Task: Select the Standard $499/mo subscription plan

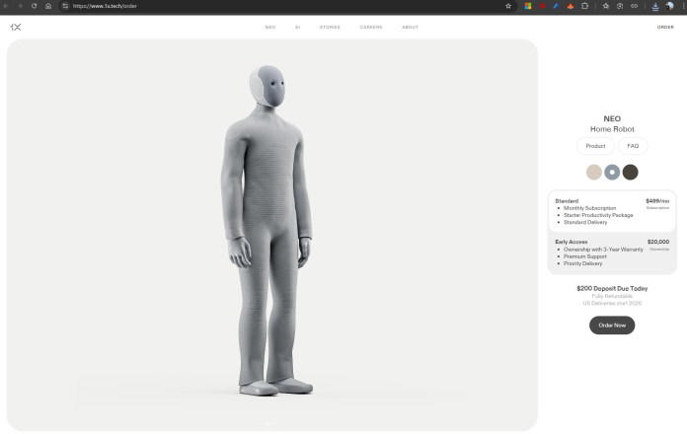Action: 612,211
